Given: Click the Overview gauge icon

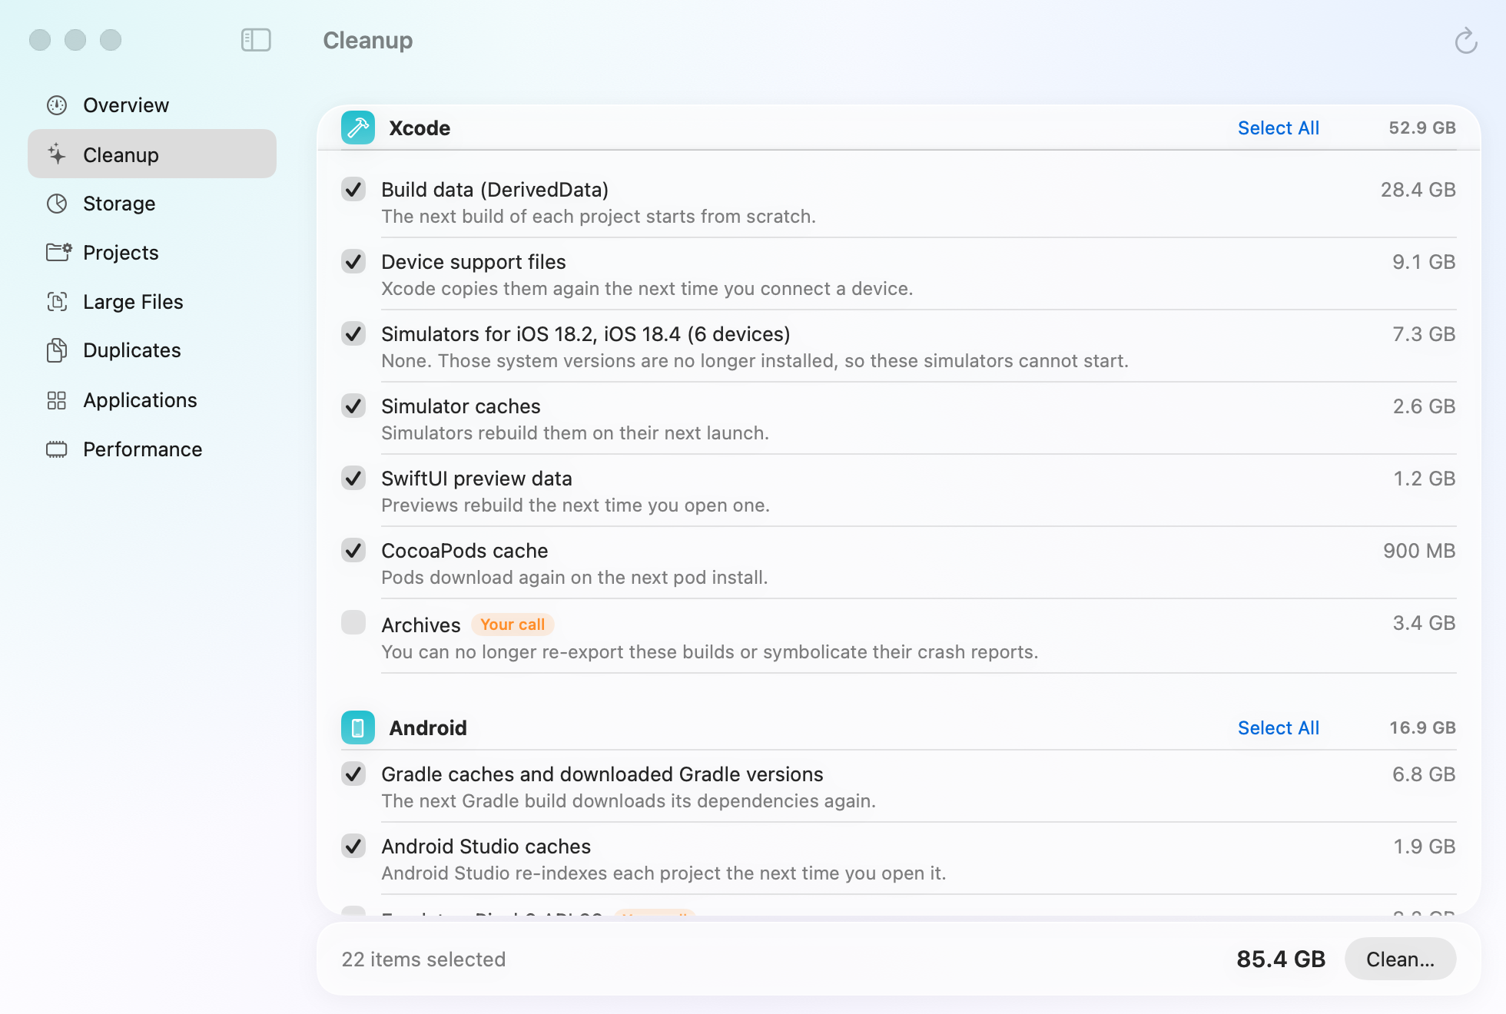Looking at the screenshot, I should pyautogui.click(x=57, y=105).
